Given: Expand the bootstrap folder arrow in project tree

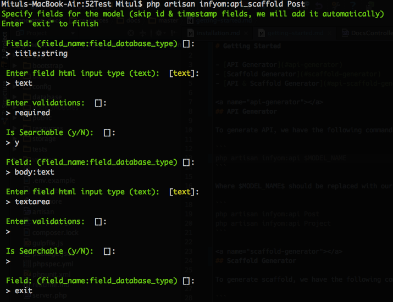Looking at the screenshot, I should point(15,66).
